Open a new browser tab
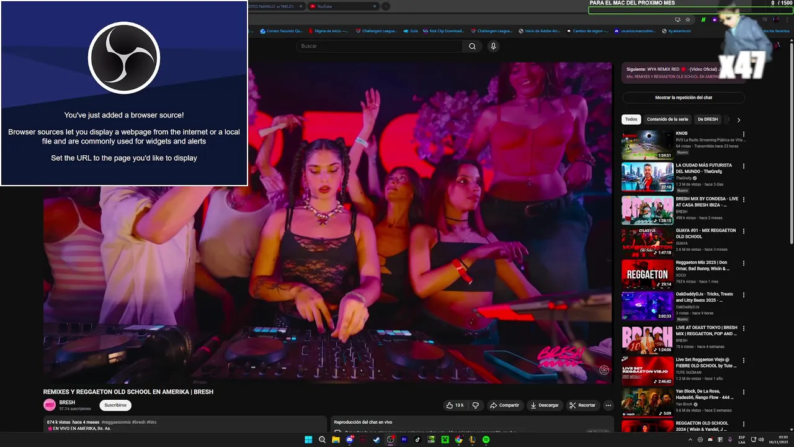 click(x=386, y=6)
